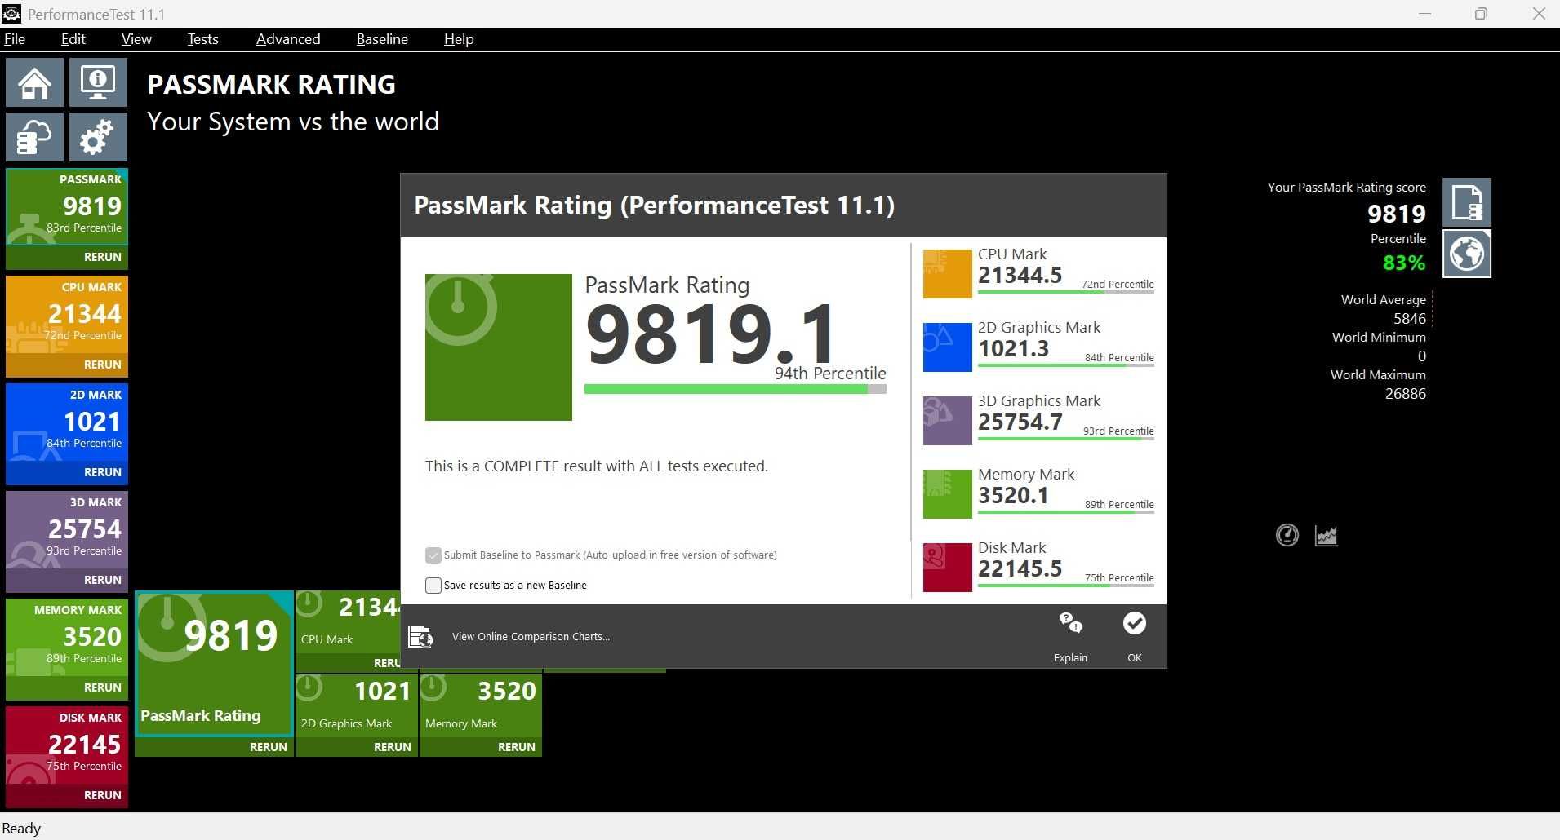Click the large 9819 PassMark Rating tile
The height and width of the screenshot is (840, 1560).
214,664
